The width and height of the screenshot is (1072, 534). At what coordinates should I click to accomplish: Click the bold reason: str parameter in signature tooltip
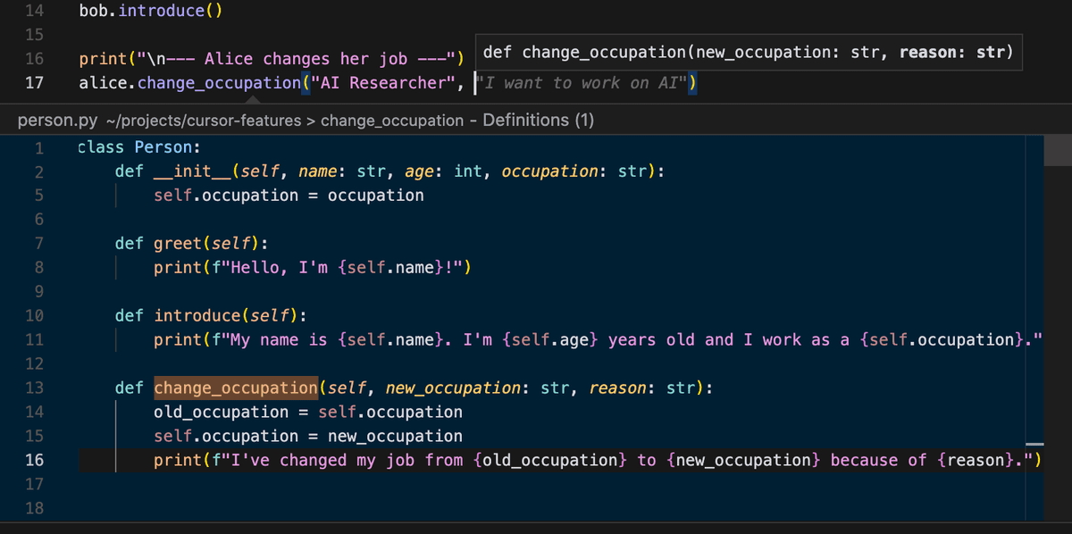pyautogui.click(x=955, y=53)
